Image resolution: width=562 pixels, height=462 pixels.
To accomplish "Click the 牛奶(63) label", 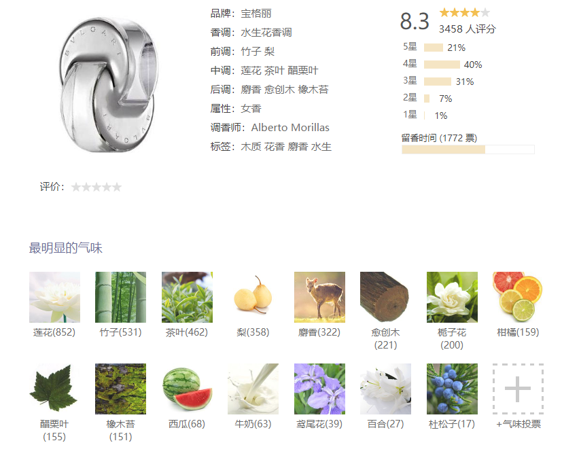I will pyautogui.click(x=253, y=424).
